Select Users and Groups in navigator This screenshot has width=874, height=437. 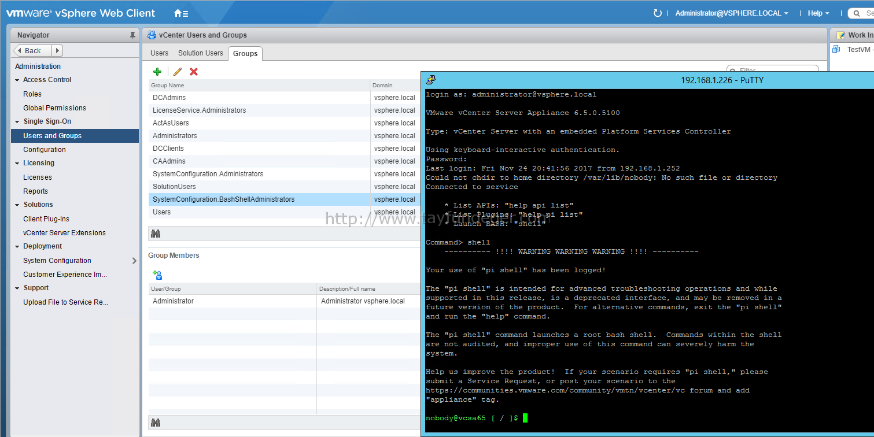(75, 136)
